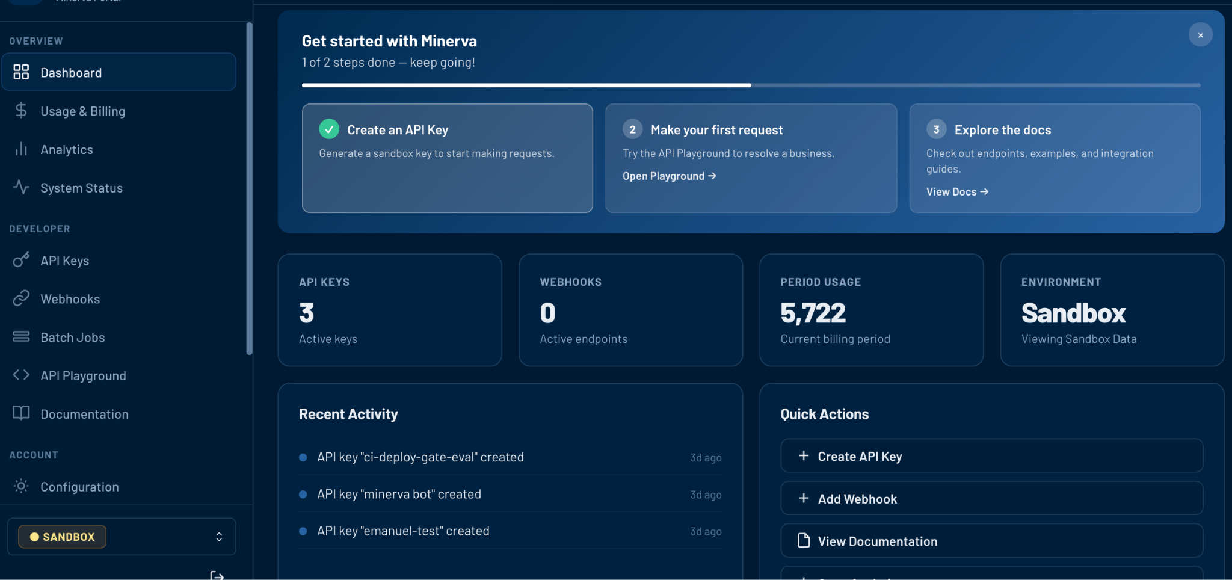Click the Batch Jobs stack icon
1232x580 pixels.
(x=21, y=337)
